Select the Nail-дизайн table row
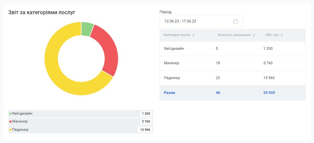 232,49
